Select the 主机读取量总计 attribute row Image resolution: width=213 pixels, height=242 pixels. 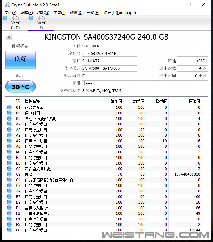tap(104, 213)
